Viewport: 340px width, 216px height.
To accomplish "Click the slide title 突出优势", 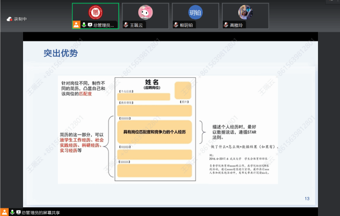I will (x=60, y=53).
